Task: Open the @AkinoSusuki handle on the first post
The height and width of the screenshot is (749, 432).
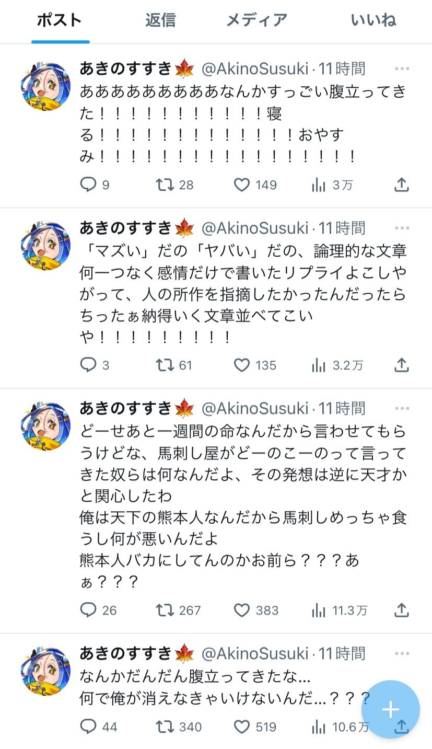Action: (x=255, y=68)
